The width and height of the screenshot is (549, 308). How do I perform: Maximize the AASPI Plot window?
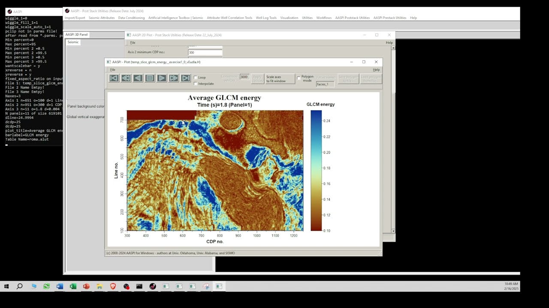pos(364,62)
